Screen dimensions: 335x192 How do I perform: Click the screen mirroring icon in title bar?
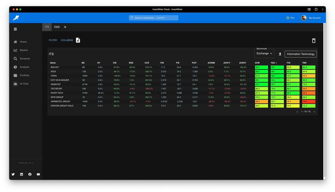[309, 9]
